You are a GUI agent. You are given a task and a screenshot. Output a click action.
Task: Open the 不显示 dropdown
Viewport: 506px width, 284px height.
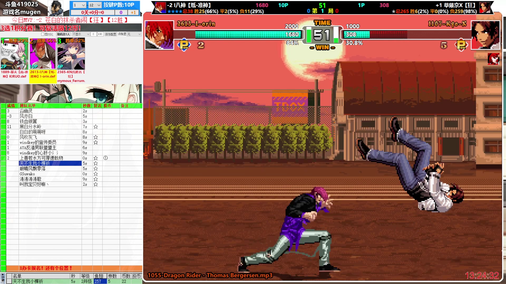81,34
